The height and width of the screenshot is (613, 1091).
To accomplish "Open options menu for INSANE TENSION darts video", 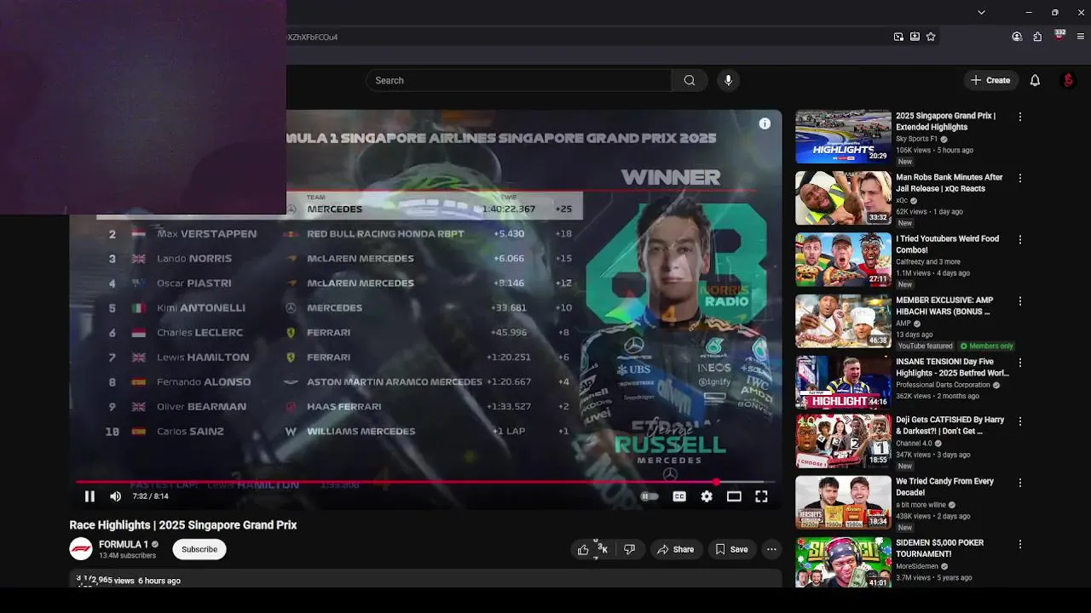I will (1020, 363).
